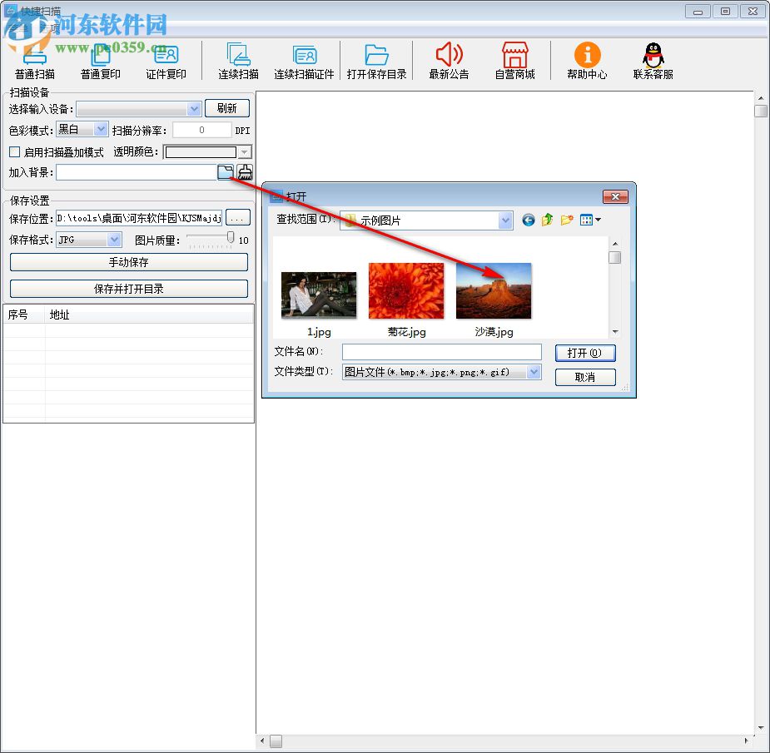Open view menu icon in dialog
770x753 pixels.
pyautogui.click(x=589, y=220)
